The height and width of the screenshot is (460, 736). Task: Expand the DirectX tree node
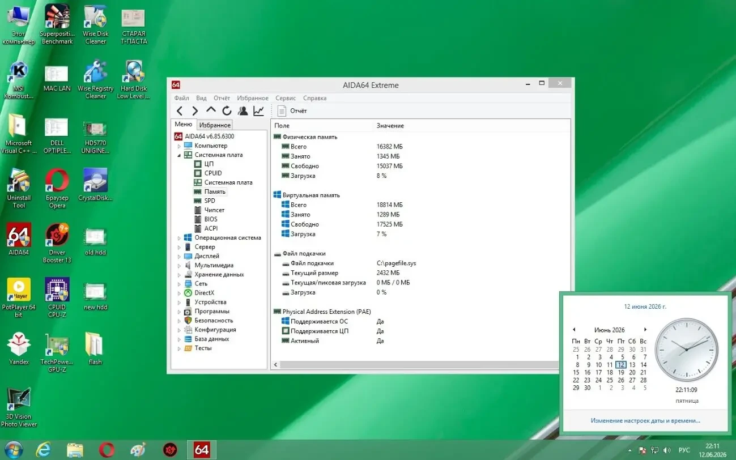click(x=180, y=293)
